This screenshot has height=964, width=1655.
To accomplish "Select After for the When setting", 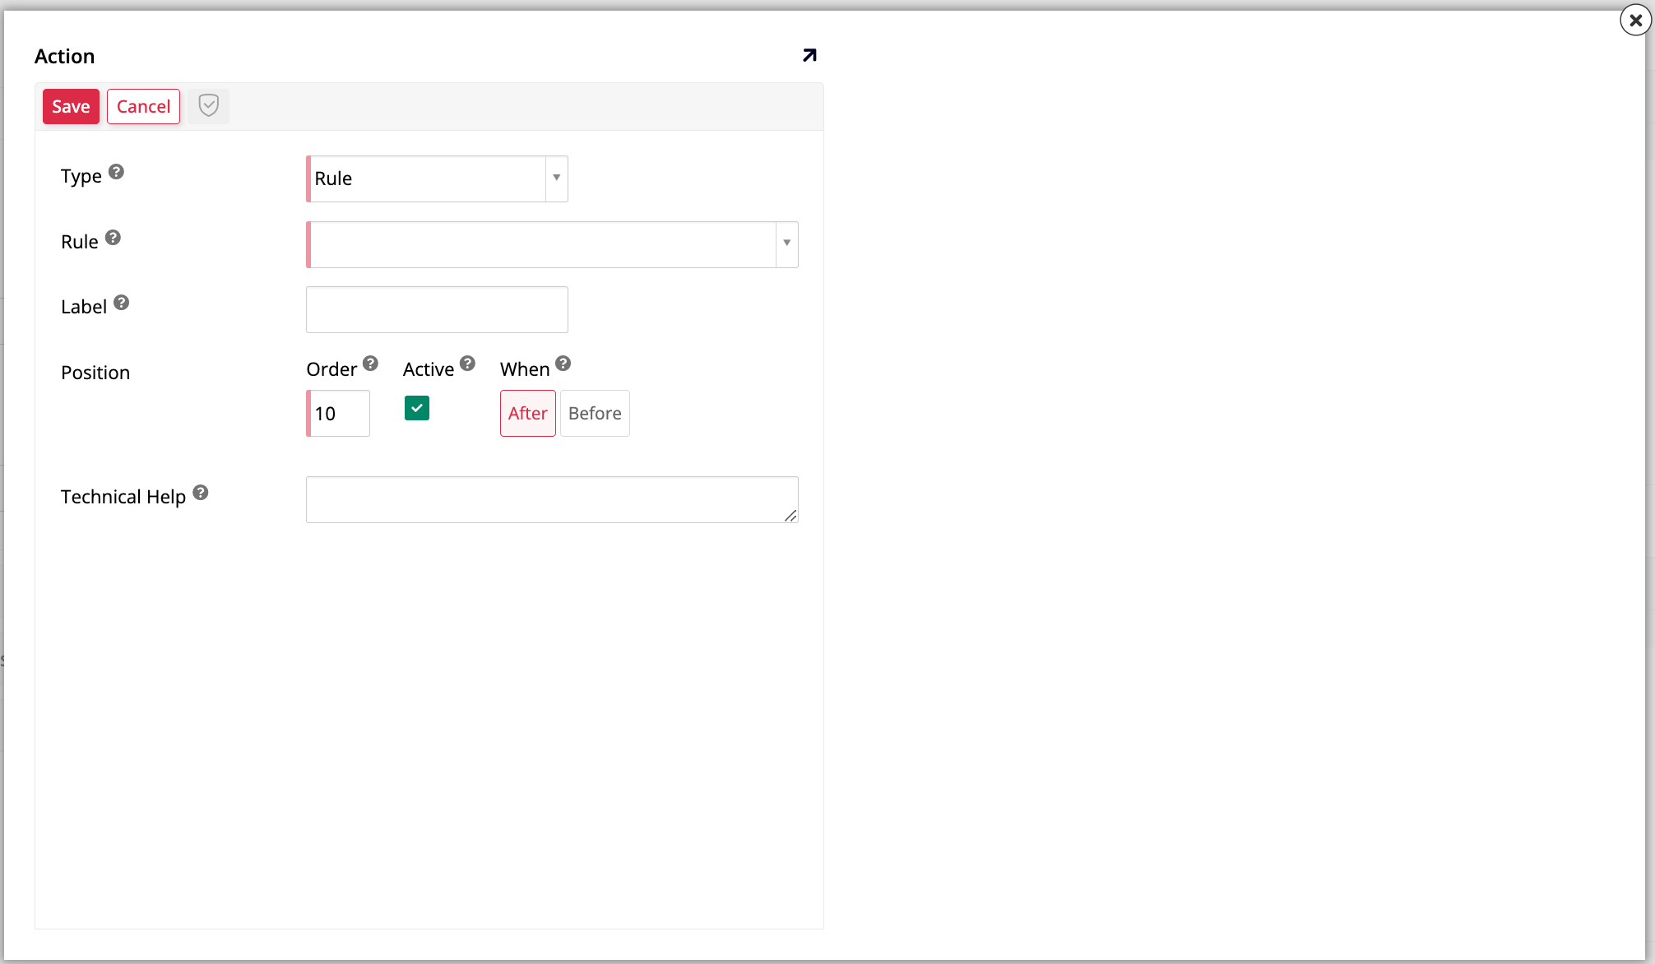I will (x=527, y=413).
